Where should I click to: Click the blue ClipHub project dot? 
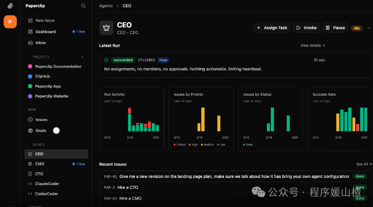(30, 76)
